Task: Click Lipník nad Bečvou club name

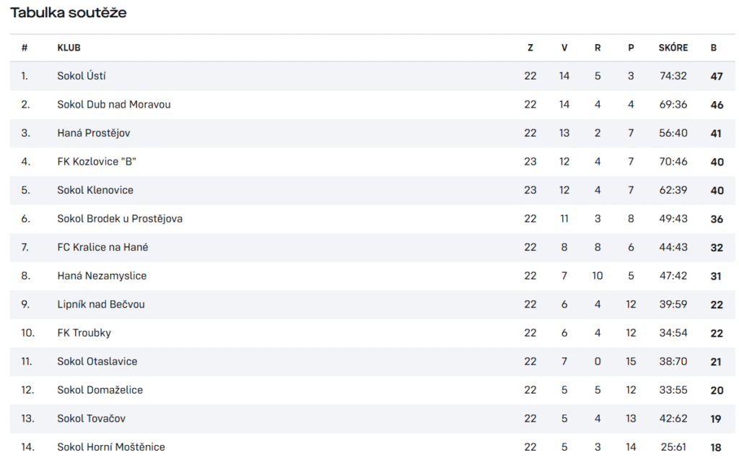Action: [x=101, y=305]
